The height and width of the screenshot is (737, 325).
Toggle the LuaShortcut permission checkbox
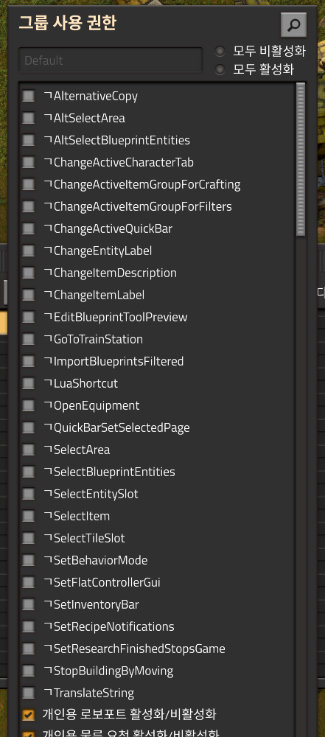click(29, 383)
